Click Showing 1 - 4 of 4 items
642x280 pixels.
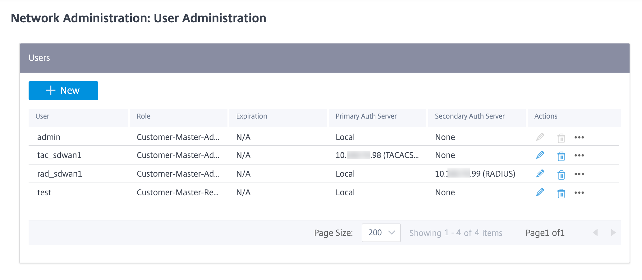tap(456, 233)
